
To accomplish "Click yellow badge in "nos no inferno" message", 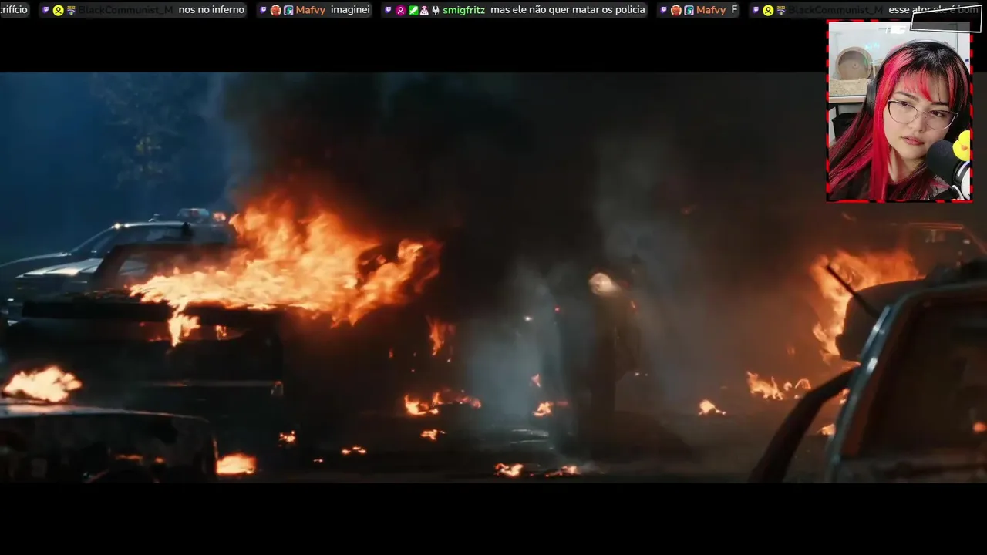I will (58, 10).
